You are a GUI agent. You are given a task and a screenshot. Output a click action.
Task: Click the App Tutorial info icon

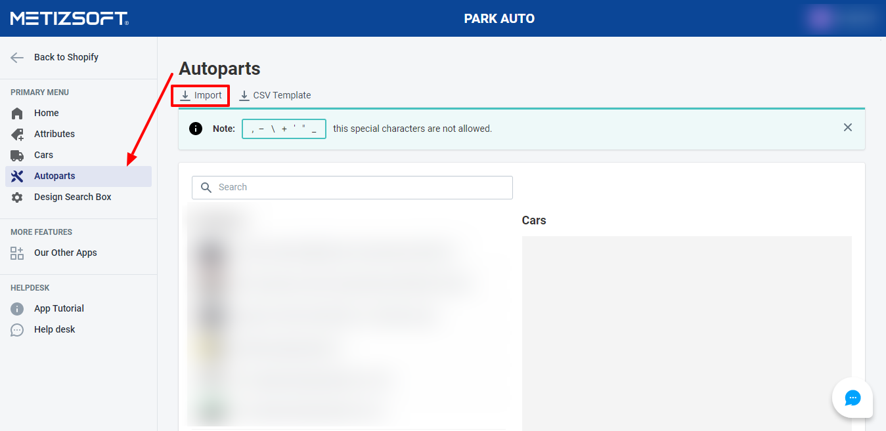click(17, 309)
